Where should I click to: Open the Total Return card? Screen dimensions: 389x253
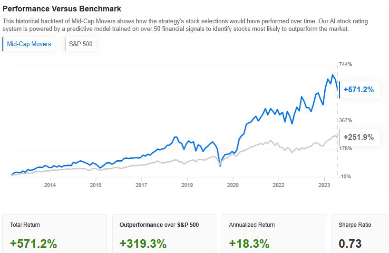click(55, 234)
